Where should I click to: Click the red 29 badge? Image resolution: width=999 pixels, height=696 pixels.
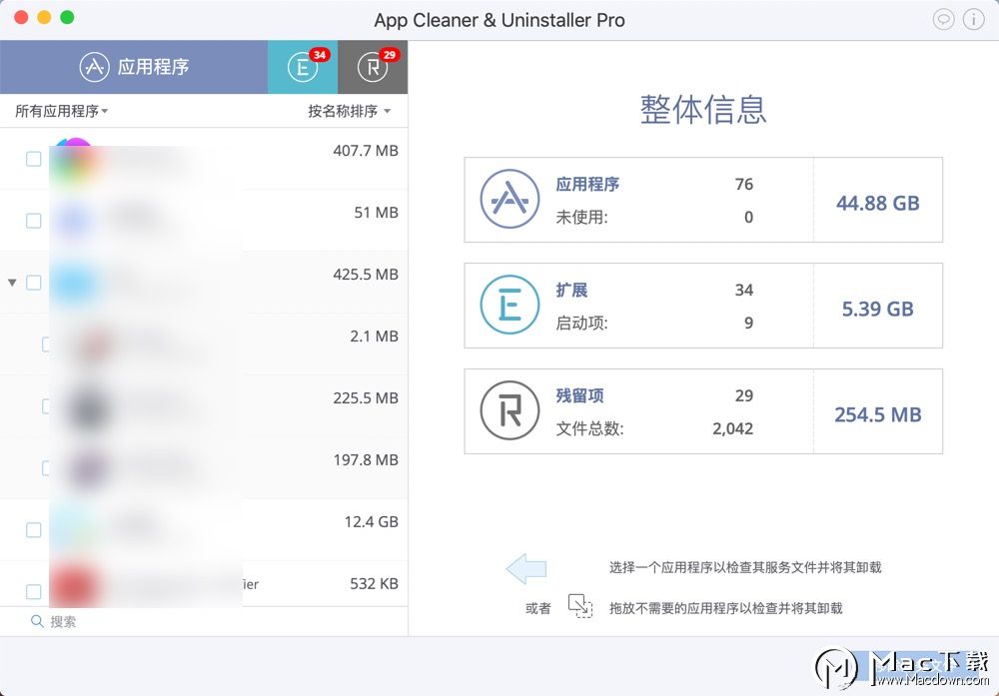point(390,55)
